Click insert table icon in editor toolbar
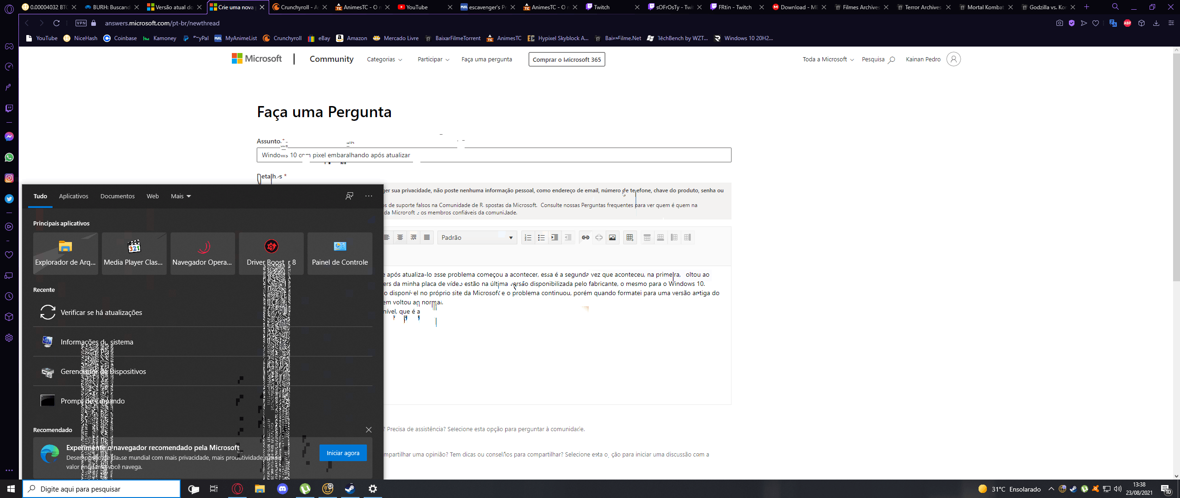Image resolution: width=1180 pixels, height=498 pixels. point(630,237)
